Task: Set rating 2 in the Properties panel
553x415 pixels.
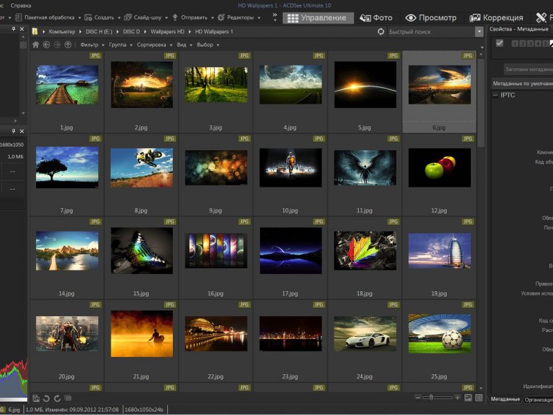Action: coord(523,44)
